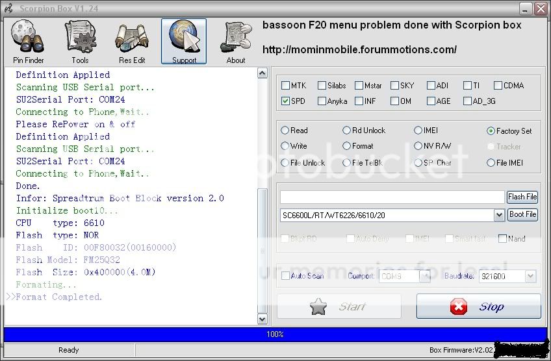The height and width of the screenshot is (361, 551).
Task: Click 'Please RePower on & off' log line
Action: pyautogui.click(x=75, y=124)
